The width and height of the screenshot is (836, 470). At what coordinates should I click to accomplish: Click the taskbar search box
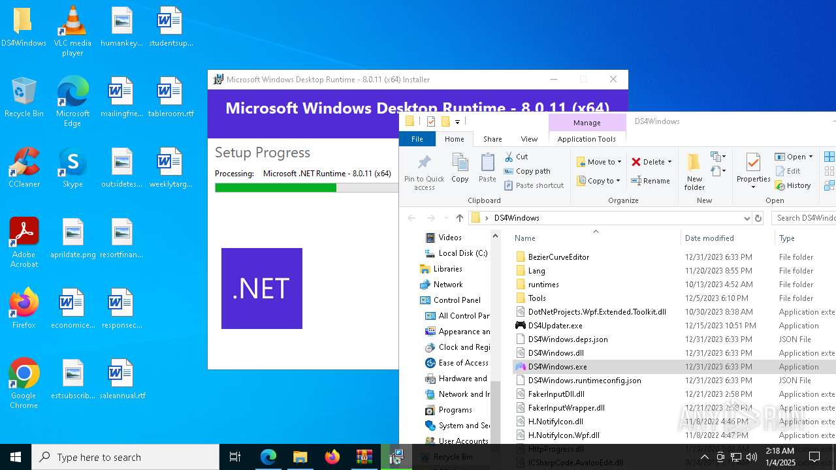pyautogui.click(x=125, y=457)
